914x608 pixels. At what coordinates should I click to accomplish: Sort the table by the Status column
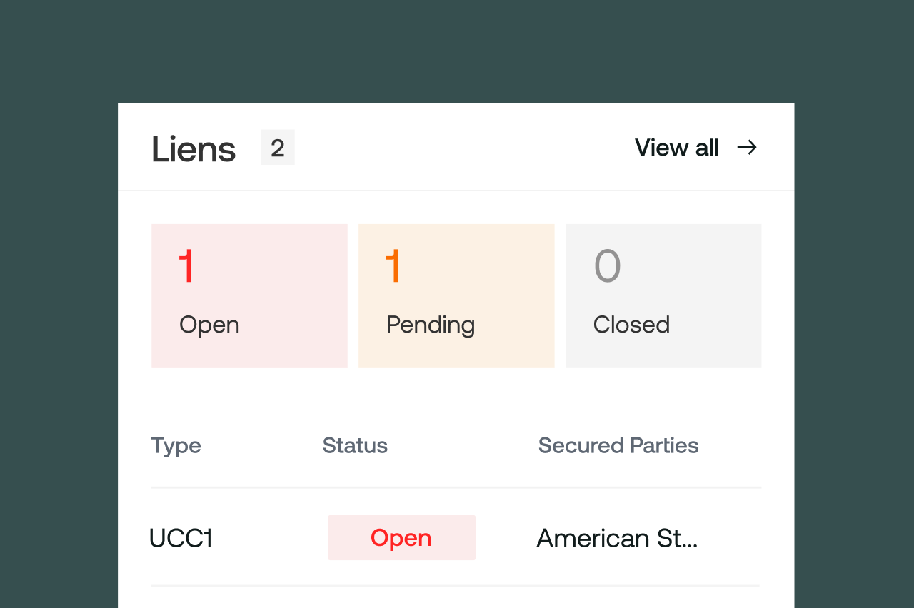[355, 445]
